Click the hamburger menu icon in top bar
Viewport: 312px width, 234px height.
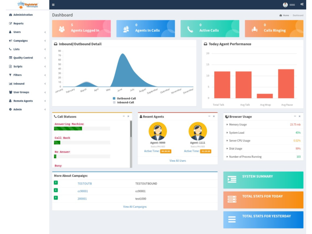53,5
